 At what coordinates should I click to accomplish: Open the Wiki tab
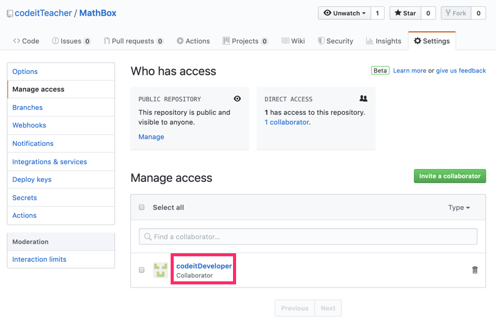click(293, 41)
